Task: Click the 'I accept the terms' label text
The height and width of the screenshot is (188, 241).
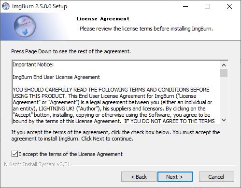Action: tap(71, 154)
